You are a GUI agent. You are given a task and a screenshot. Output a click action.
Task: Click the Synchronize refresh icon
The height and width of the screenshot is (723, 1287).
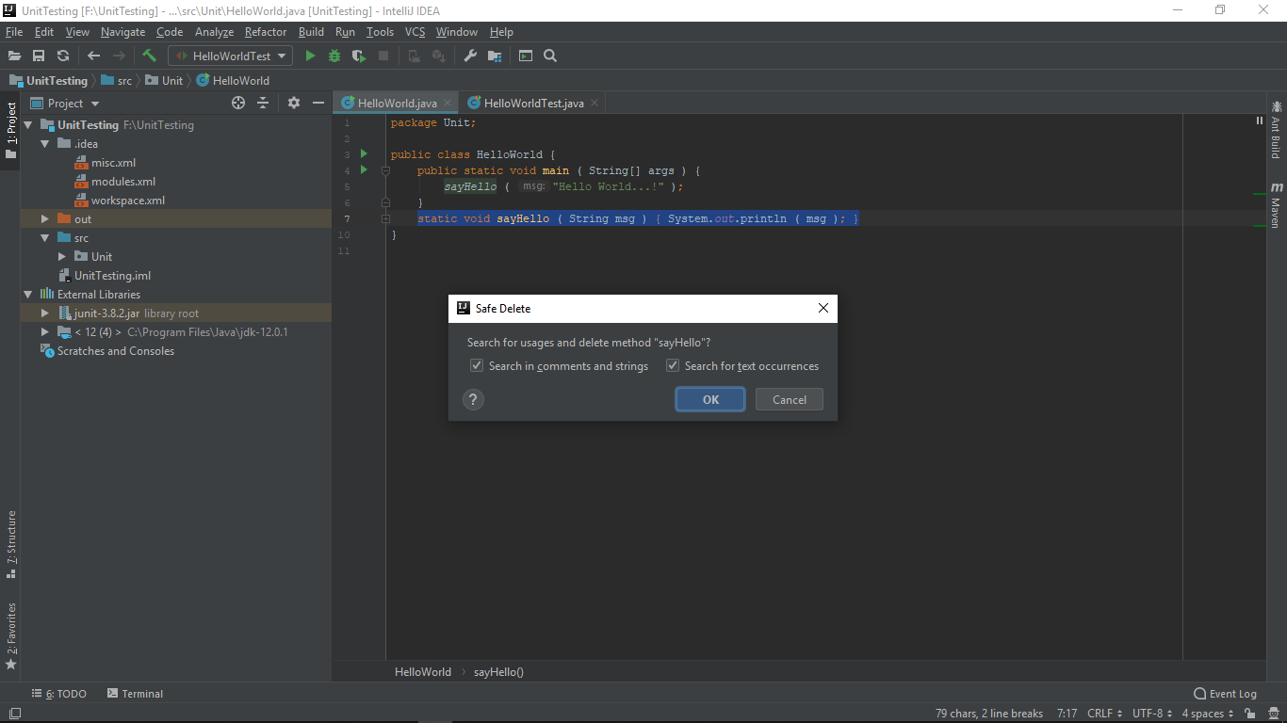point(63,56)
